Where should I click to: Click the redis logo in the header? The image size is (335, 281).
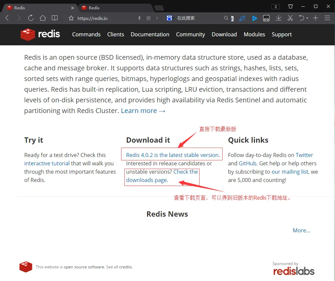click(40, 34)
